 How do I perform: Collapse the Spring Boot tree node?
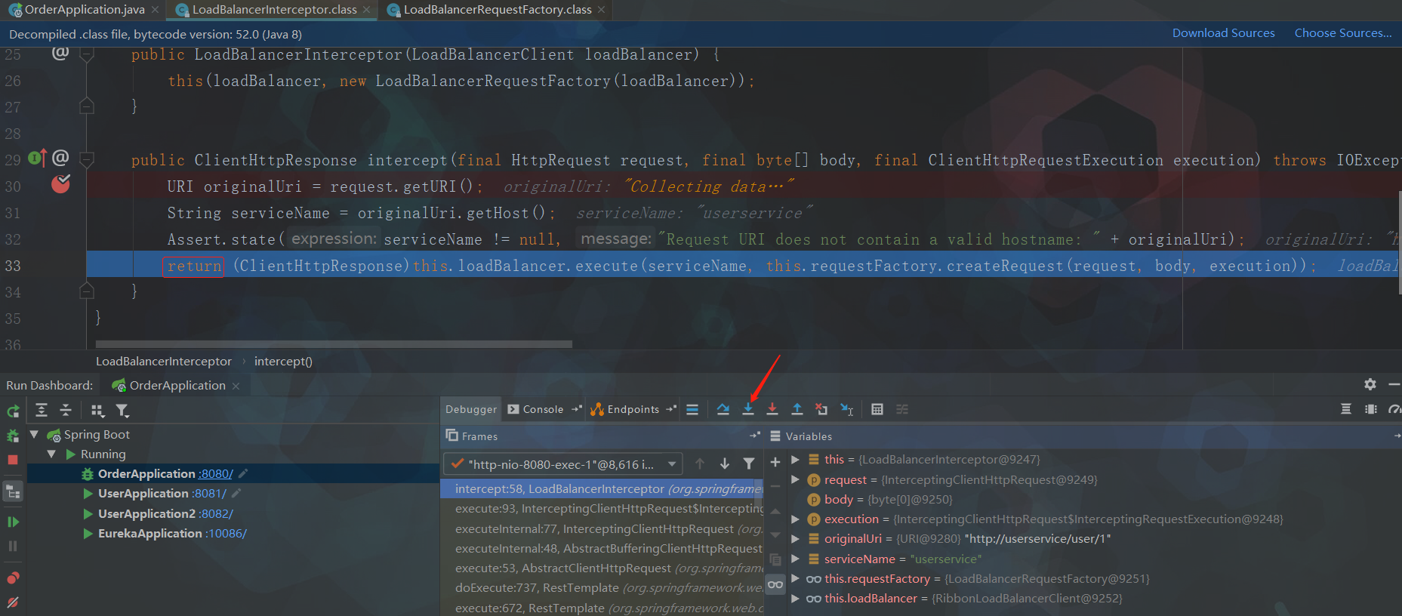coord(34,434)
